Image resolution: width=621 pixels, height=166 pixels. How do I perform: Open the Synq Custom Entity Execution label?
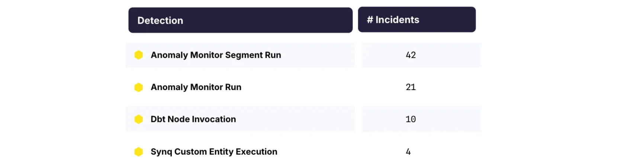[214, 152]
